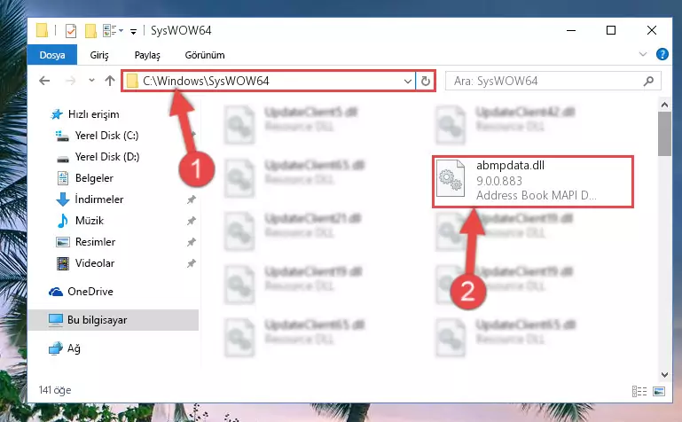Viewport: 682px width, 422px height.
Task: Click the abmpdata.dll gear file icon
Action: 451,178
